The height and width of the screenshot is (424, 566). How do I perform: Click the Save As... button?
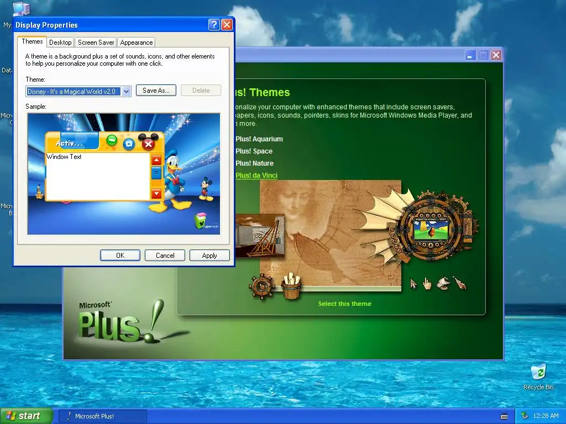tap(156, 91)
